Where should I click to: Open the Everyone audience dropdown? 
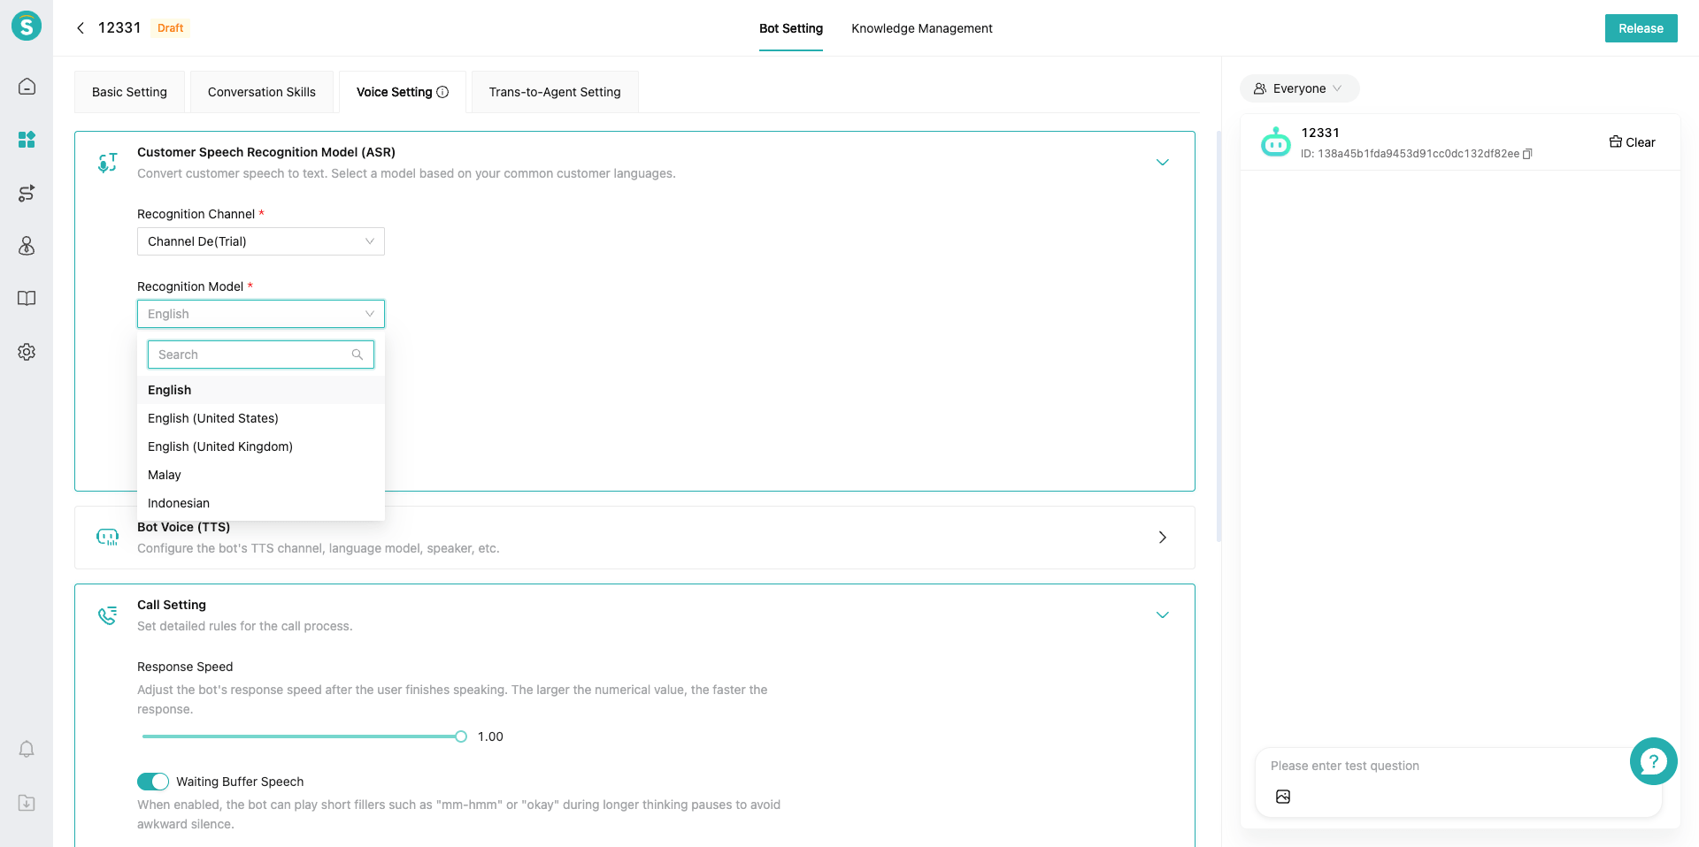click(x=1299, y=88)
